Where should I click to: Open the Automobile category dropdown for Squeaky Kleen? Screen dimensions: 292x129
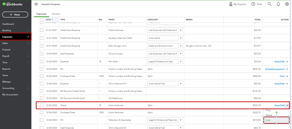click(x=180, y=38)
